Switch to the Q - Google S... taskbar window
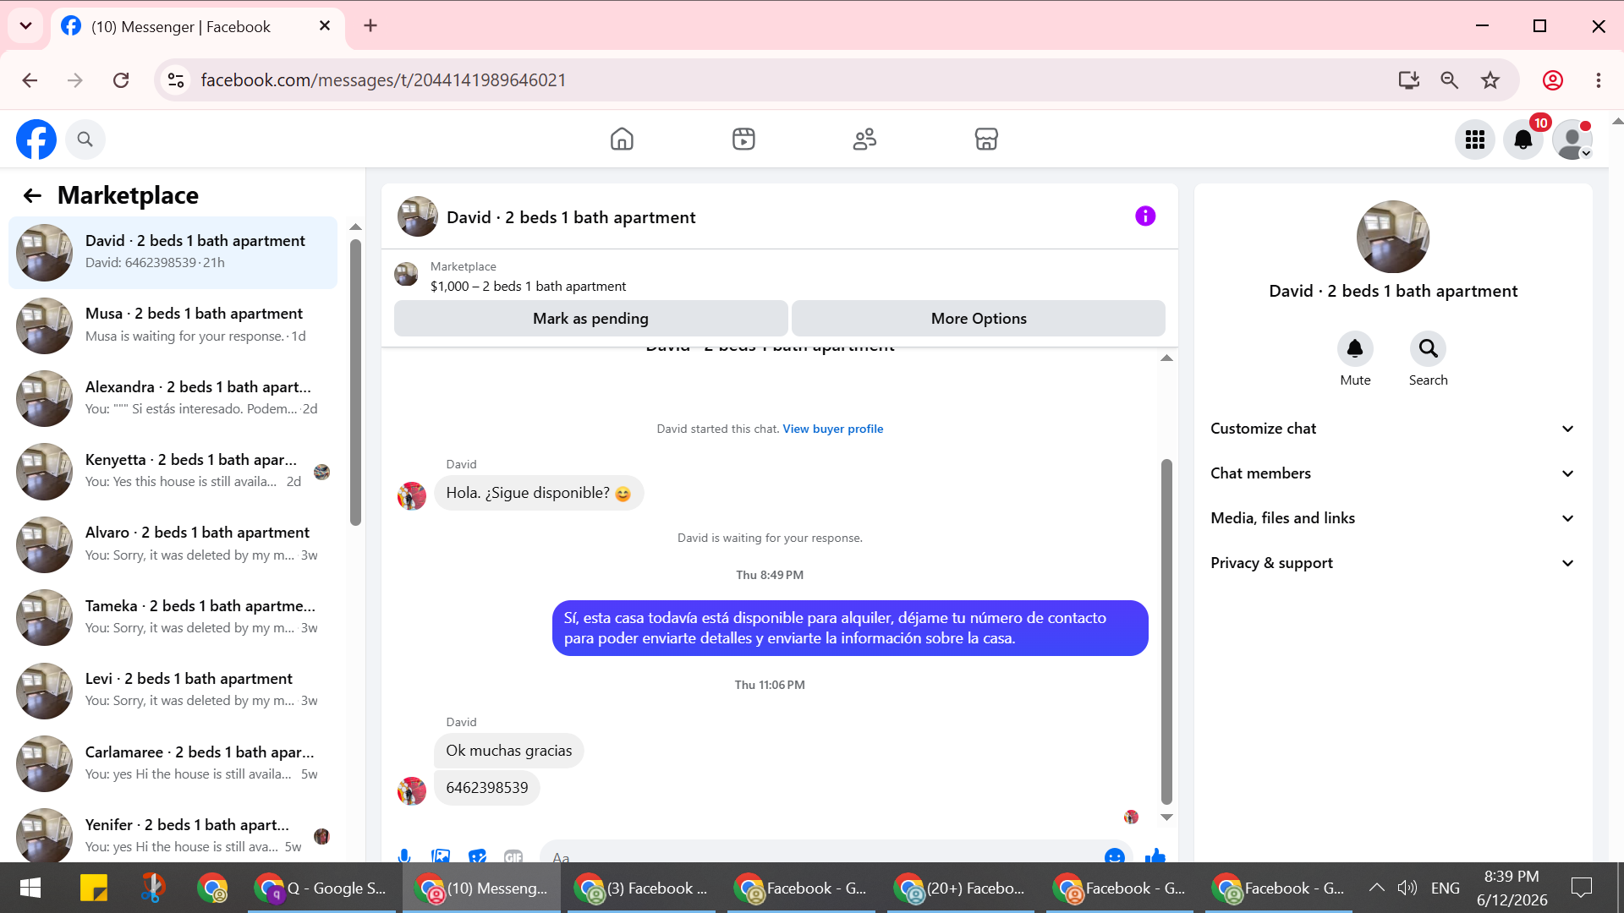The width and height of the screenshot is (1624, 913). pos(321,888)
